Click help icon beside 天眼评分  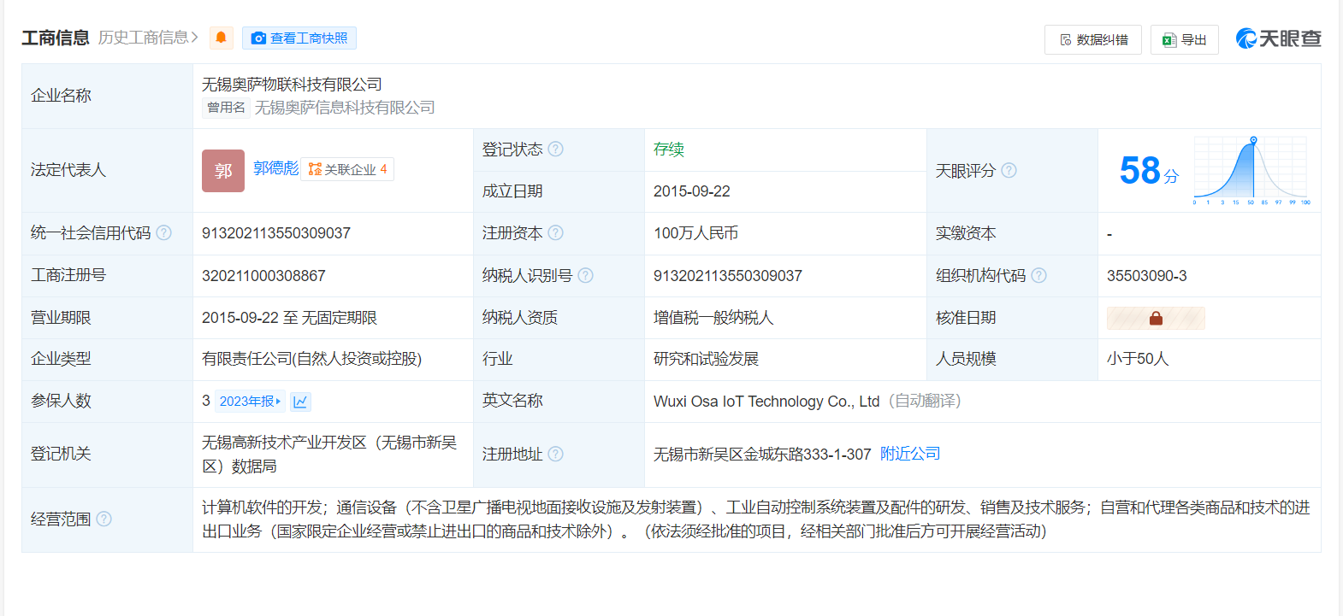click(x=1009, y=170)
